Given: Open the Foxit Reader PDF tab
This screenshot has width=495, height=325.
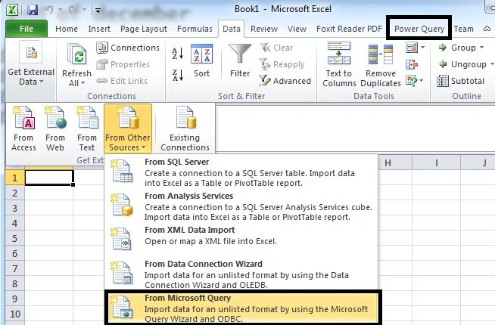Looking at the screenshot, I should tap(349, 29).
